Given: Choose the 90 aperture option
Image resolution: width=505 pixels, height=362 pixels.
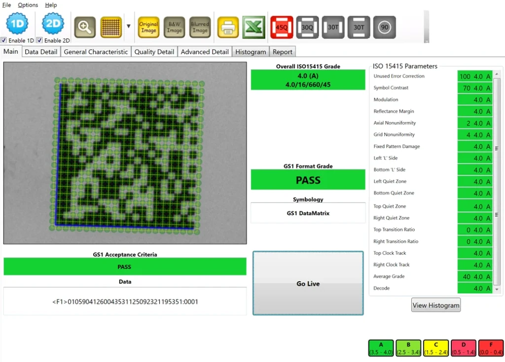Looking at the screenshot, I should [x=384, y=27].
